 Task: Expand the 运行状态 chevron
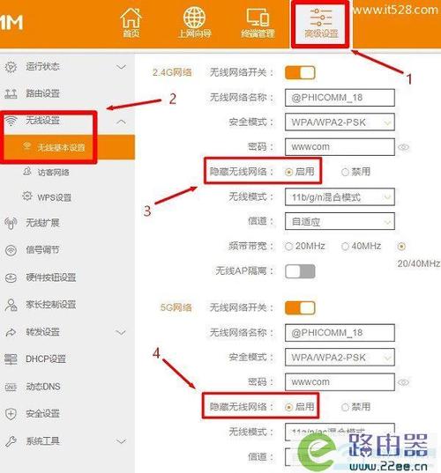pyautogui.click(x=121, y=67)
